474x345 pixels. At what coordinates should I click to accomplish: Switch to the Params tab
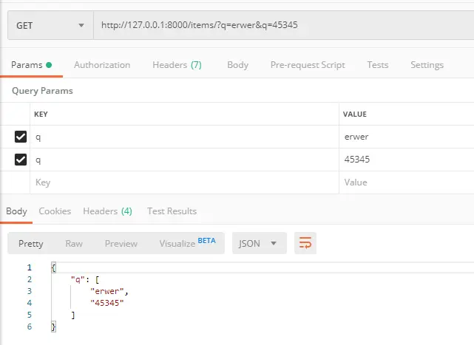point(32,65)
